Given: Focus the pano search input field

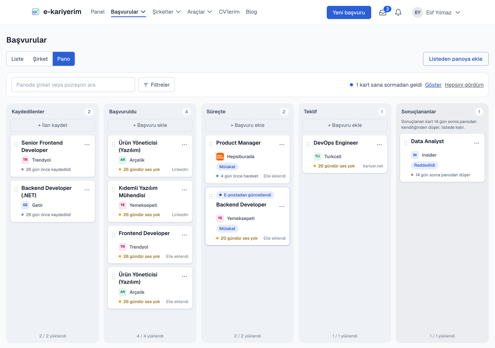Looking at the screenshot, I should click(x=73, y=85).
